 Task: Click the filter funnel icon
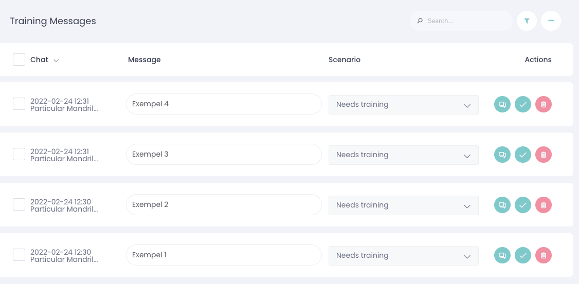(527, 21)
